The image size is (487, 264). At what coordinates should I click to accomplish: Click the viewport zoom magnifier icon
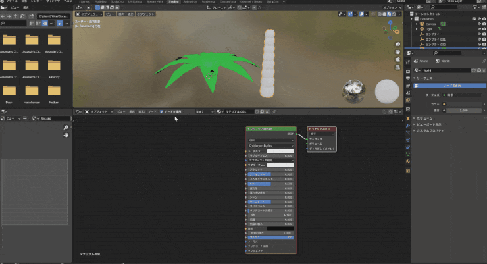(x=398, y=45)
